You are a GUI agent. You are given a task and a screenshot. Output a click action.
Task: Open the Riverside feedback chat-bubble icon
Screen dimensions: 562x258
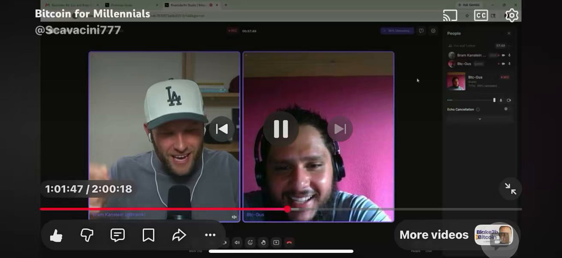[x=421, y=31]
